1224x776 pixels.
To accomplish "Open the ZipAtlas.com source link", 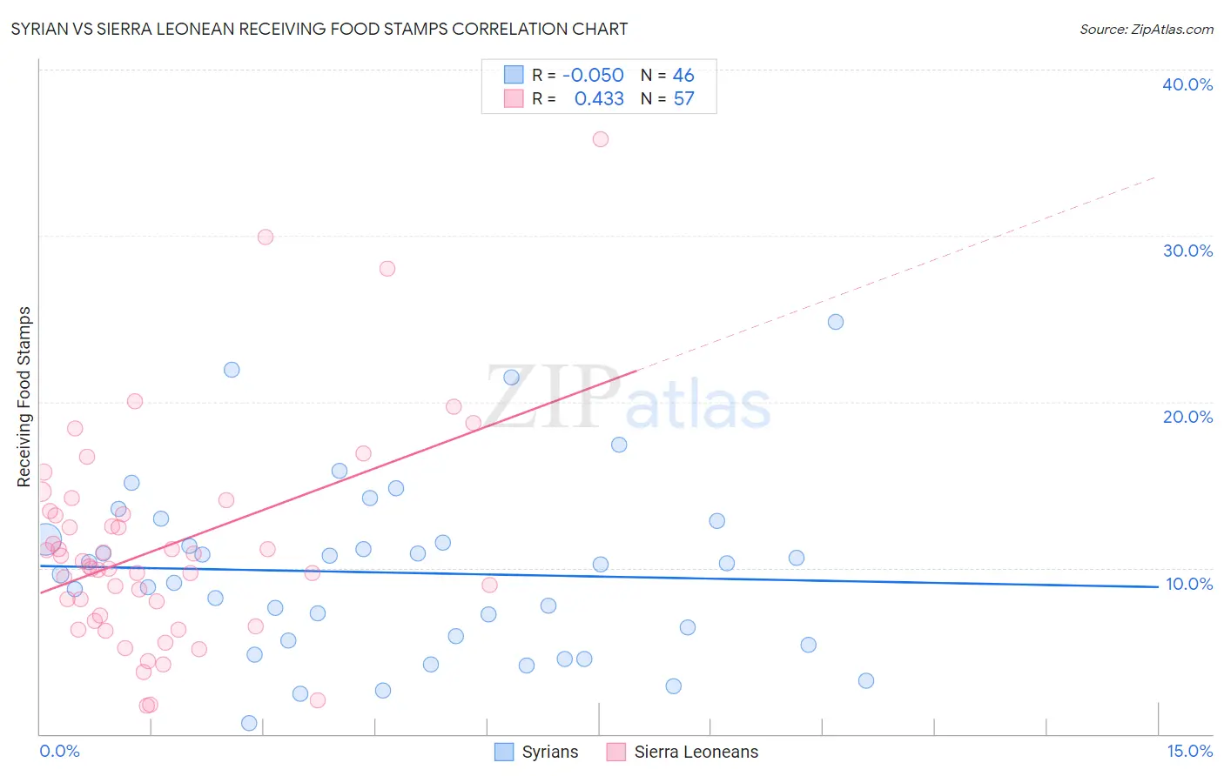I will click(1147, 29).
